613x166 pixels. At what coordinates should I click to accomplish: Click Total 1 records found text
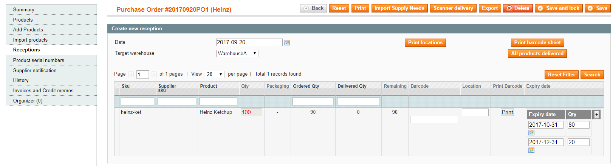(x=278, y=74)
